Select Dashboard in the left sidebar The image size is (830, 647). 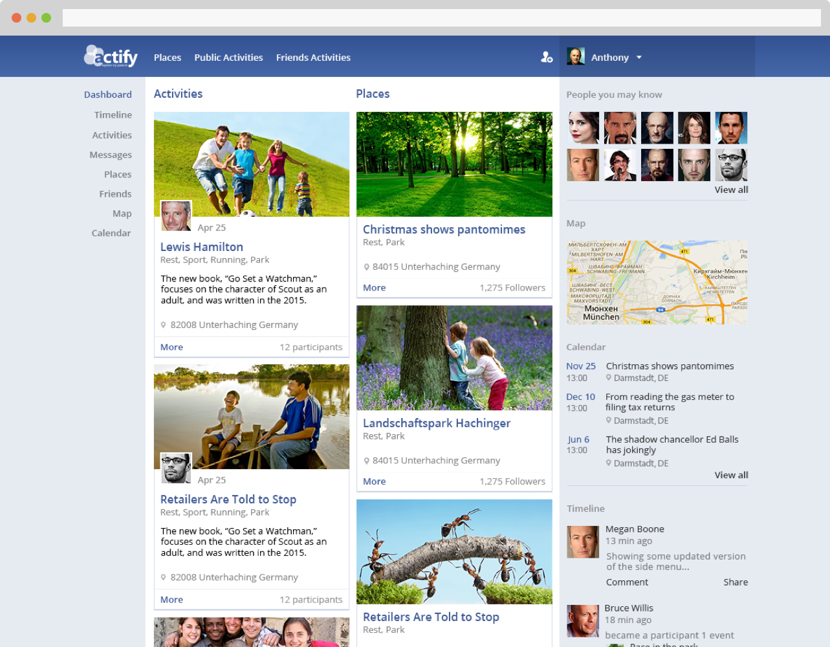pos(108,94)
